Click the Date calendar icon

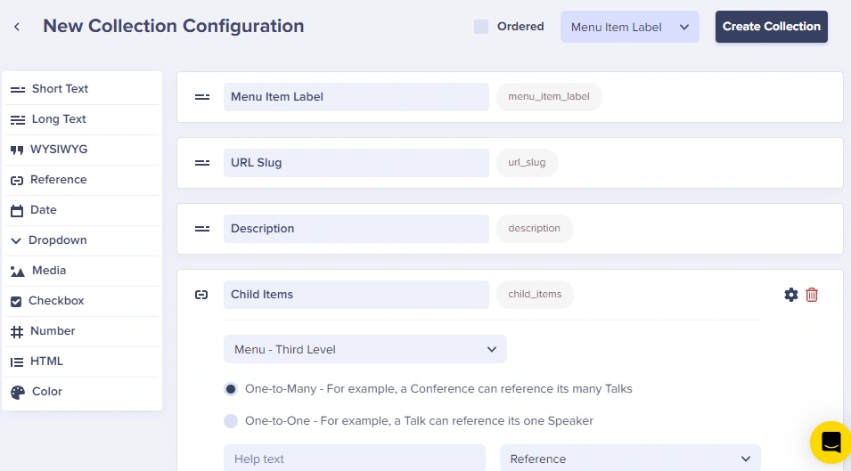coord(17,210)
